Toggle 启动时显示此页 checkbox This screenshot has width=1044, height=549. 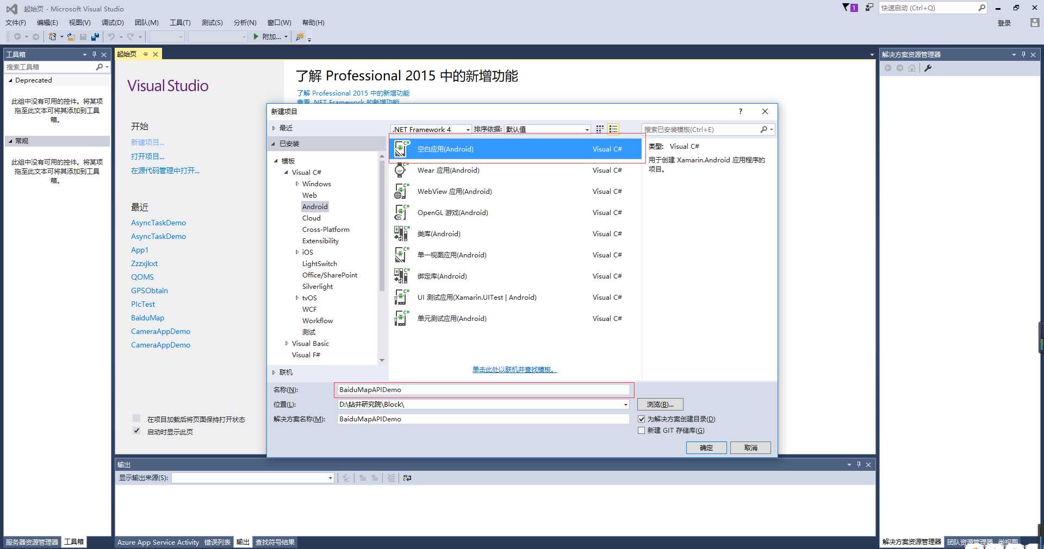(136, 431)
